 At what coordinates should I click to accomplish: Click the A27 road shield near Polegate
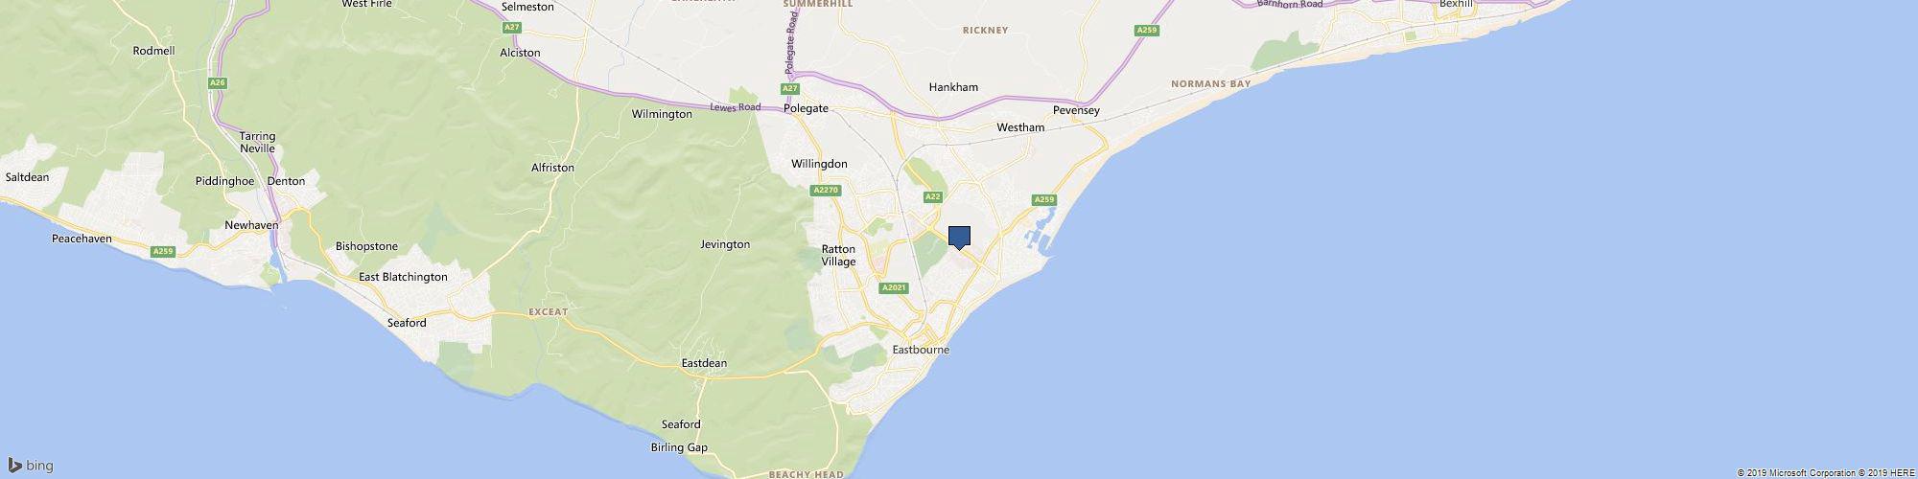788,88
